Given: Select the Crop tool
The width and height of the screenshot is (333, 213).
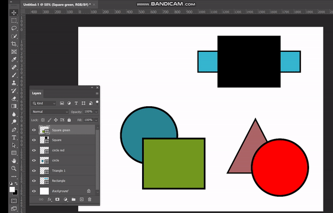Looking at the screenshot, I should 14,44.
